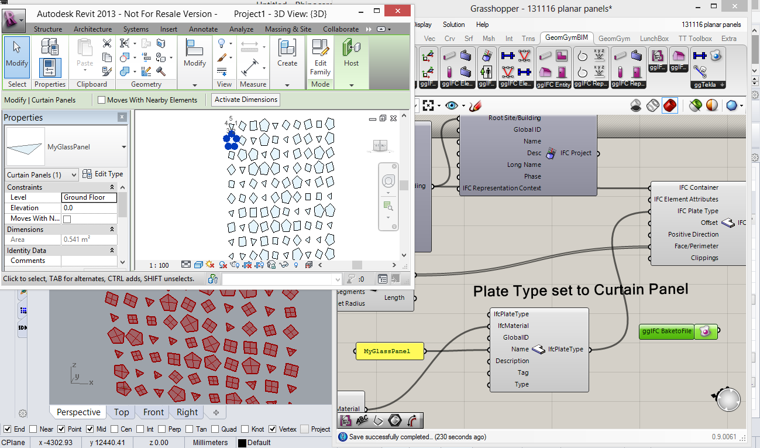Enable the Quad osnap checkbox

pos(216,429)
